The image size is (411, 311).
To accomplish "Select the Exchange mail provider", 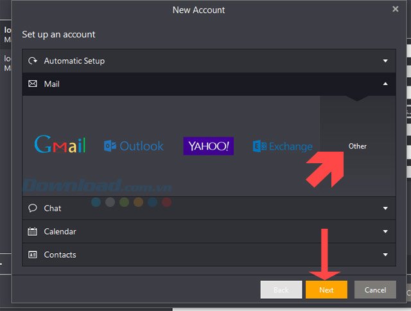I will pyautogui.click(x=283, y=147).
